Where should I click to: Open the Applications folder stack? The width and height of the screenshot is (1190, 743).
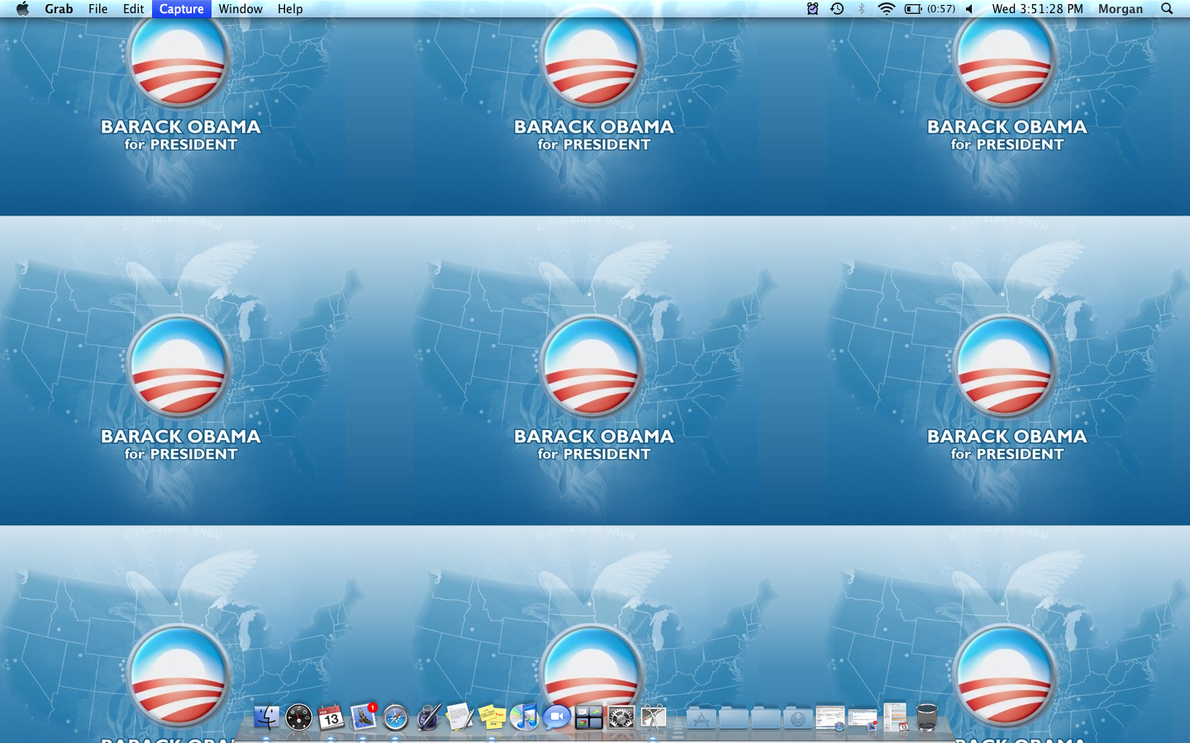click(701, 717)
